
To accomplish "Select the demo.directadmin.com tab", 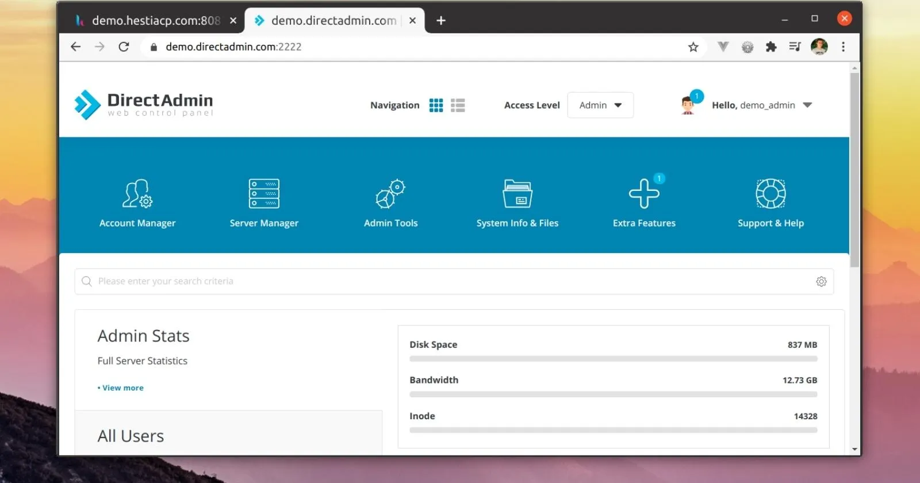I will (x=333, y=21).
